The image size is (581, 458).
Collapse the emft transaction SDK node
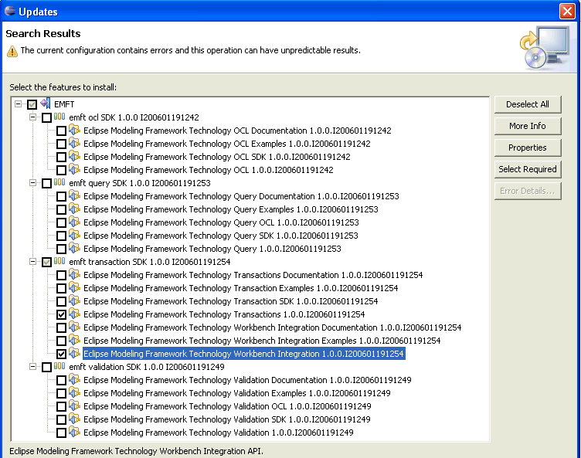click(x=32, y=262)
